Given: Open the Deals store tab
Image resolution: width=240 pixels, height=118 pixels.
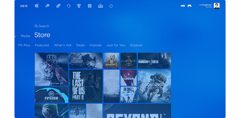Looking at the screenshot, I should pyautogui.click(x=80, y=45).
